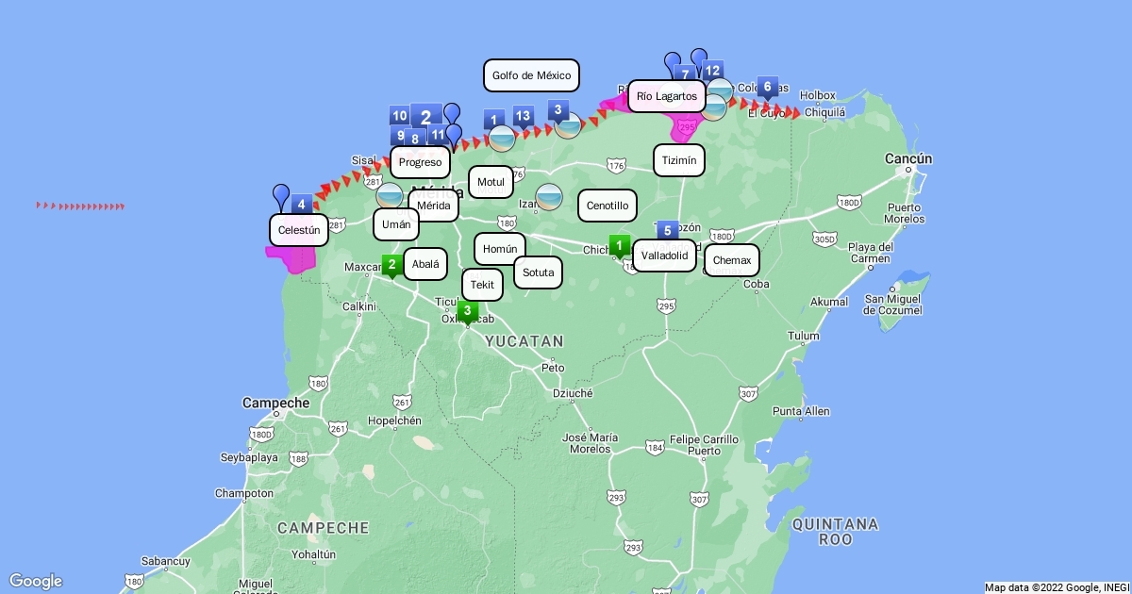Click blue marker number 12 near Río Lagartos

712,71
